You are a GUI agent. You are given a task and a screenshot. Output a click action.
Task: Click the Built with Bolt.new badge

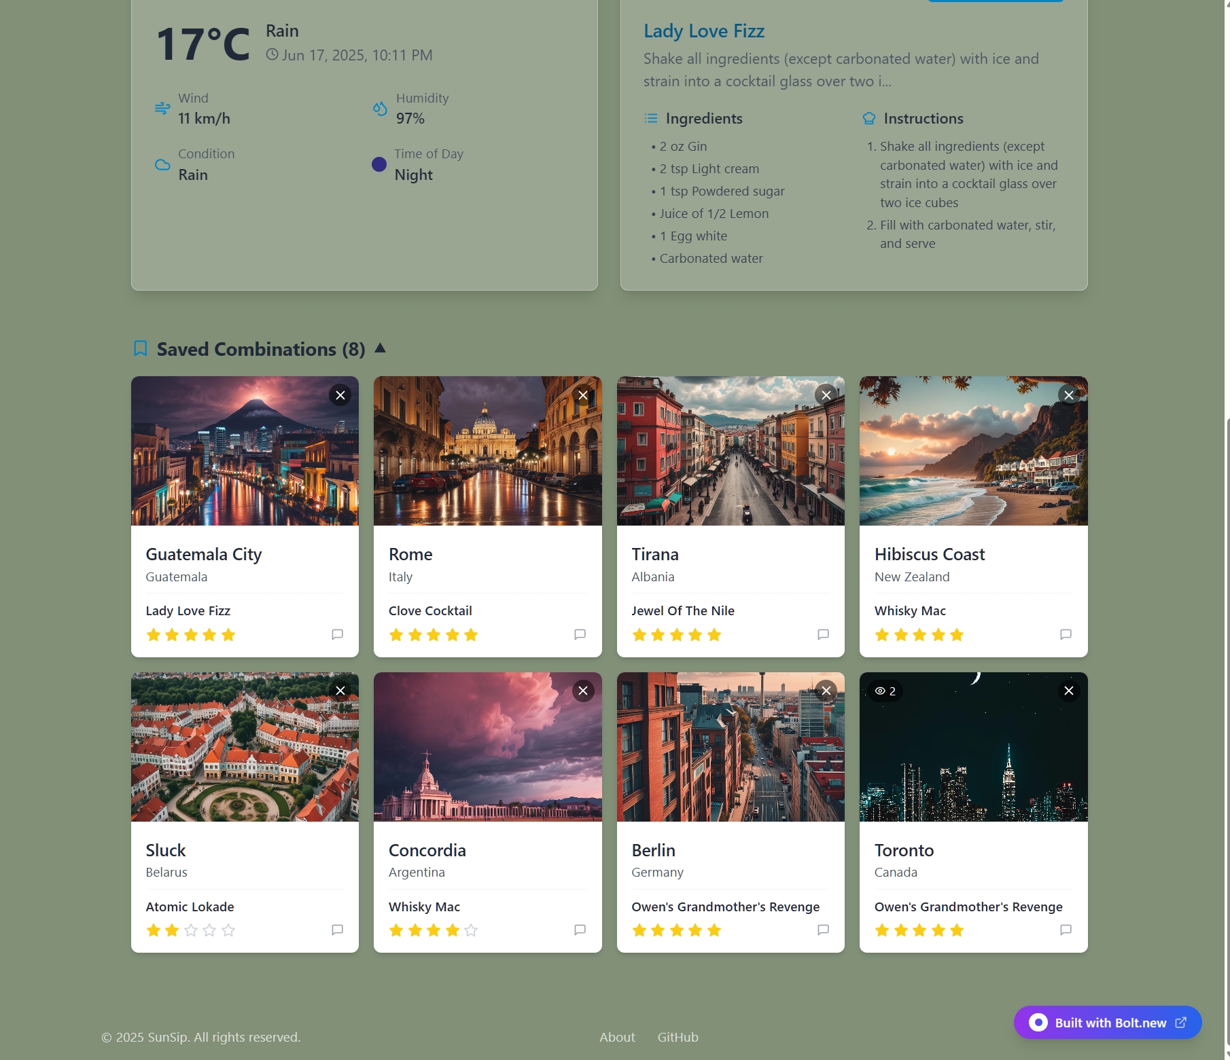(x=1108, y=1023)
